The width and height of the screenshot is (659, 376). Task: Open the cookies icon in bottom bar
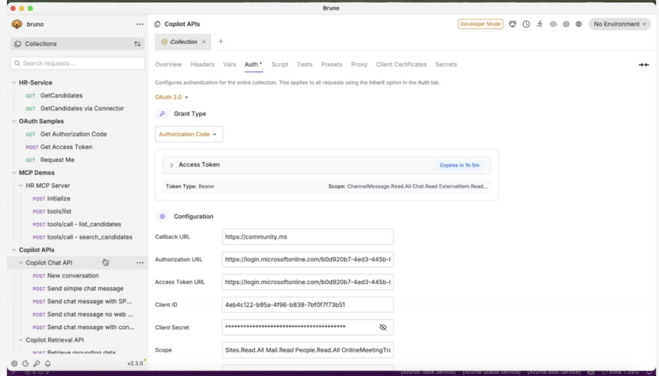(x=25, y=364)
